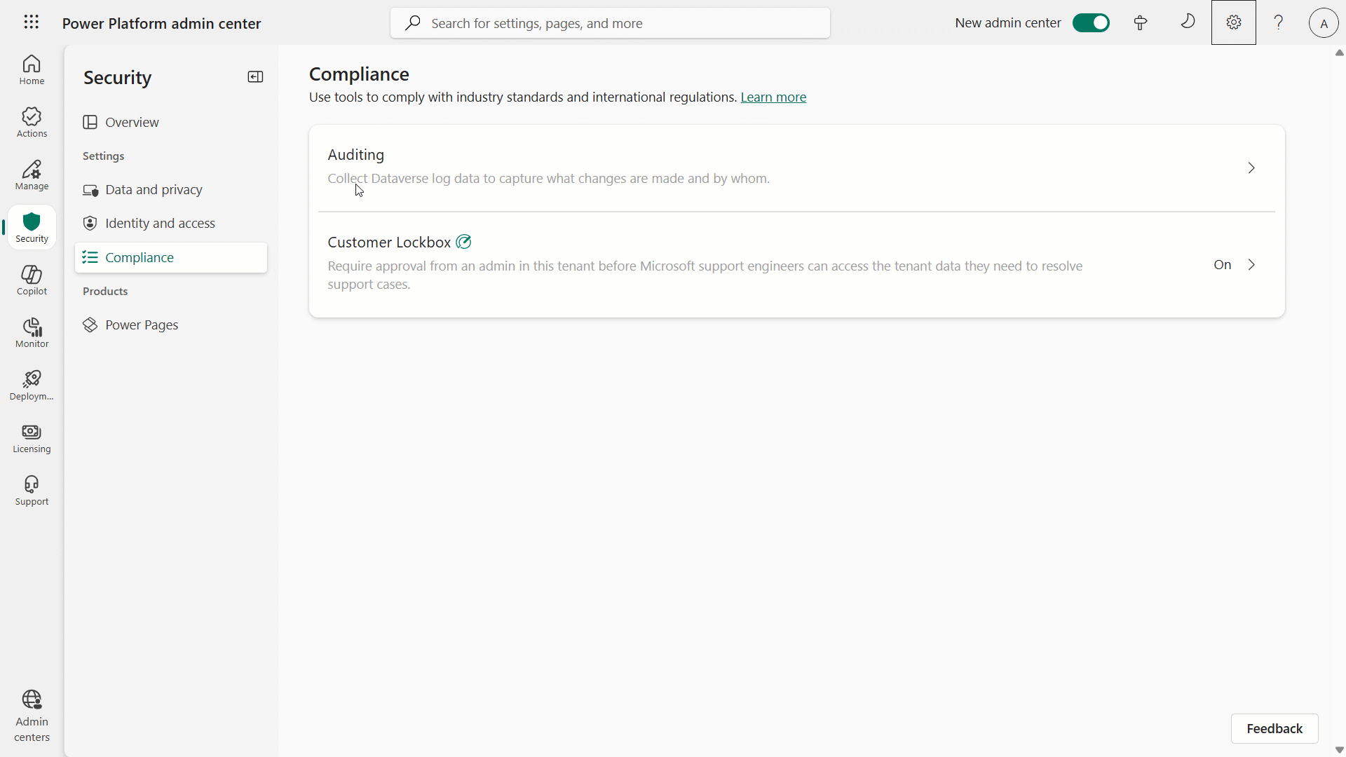1346x757 pixels.
Task: Open the Support section icon
Action: click(x=32, y=491)
